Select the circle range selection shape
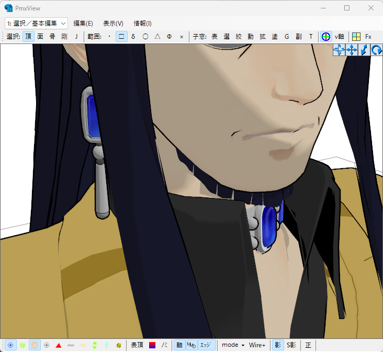This screenshot has width=383, height=352. pos(145,37)
